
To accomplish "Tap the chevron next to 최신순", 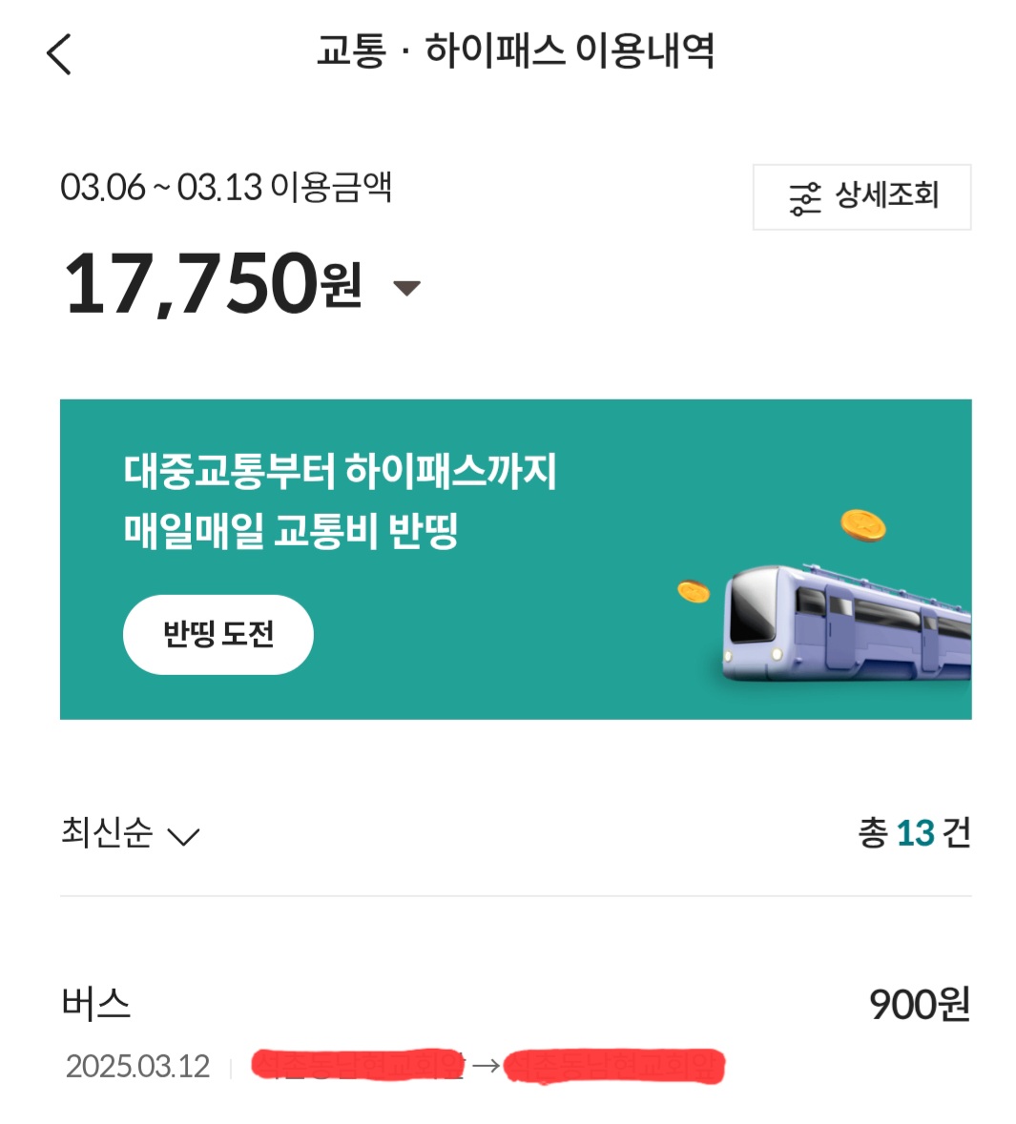I will (x=182, y=837).
